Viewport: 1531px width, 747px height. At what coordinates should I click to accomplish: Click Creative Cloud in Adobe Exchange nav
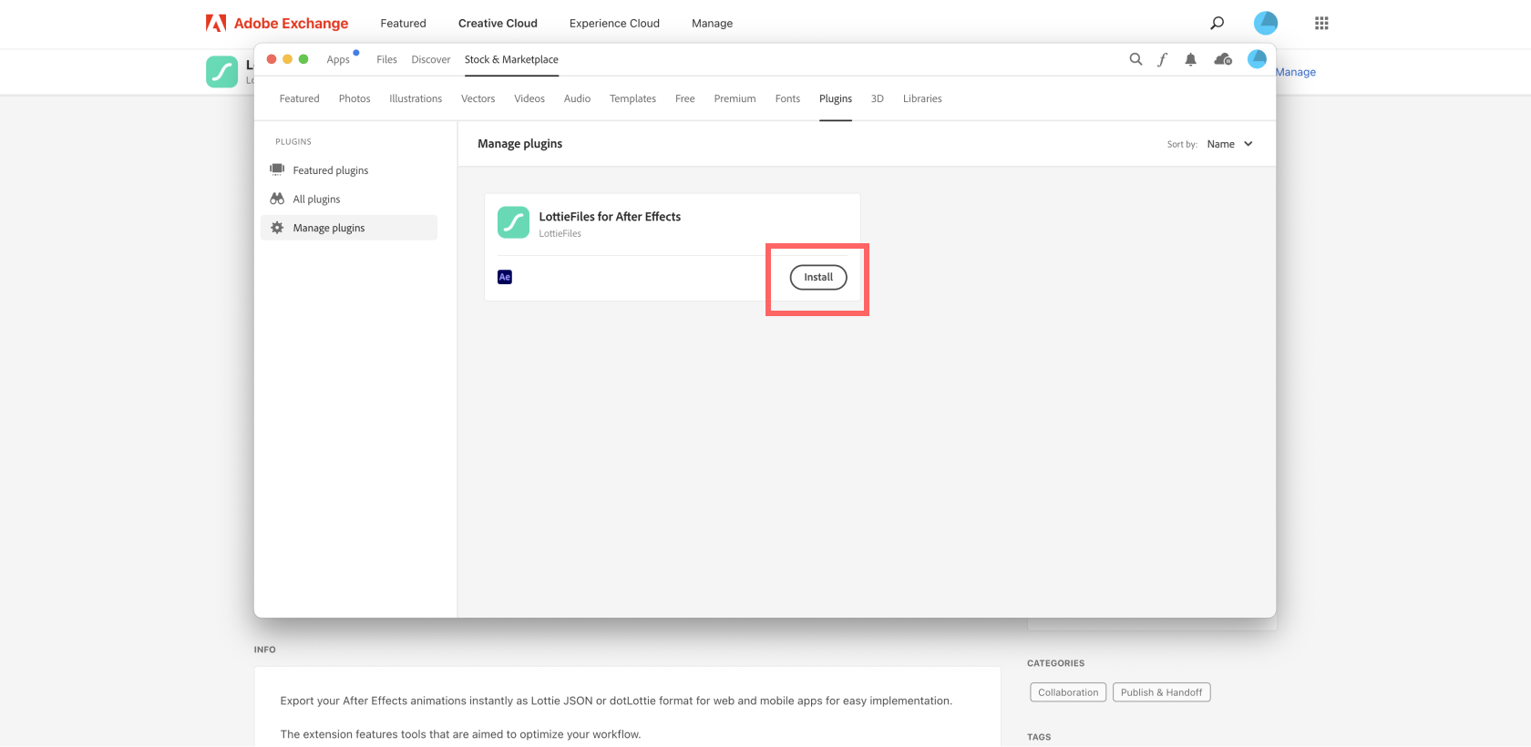(498, 23)
